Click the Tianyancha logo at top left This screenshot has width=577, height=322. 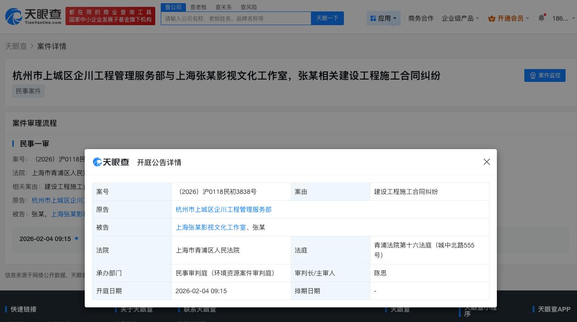coord(33,16)
